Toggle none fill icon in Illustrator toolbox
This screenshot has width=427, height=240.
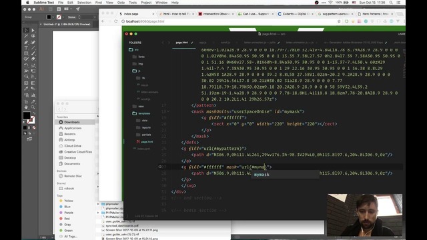tap(34, 127)
